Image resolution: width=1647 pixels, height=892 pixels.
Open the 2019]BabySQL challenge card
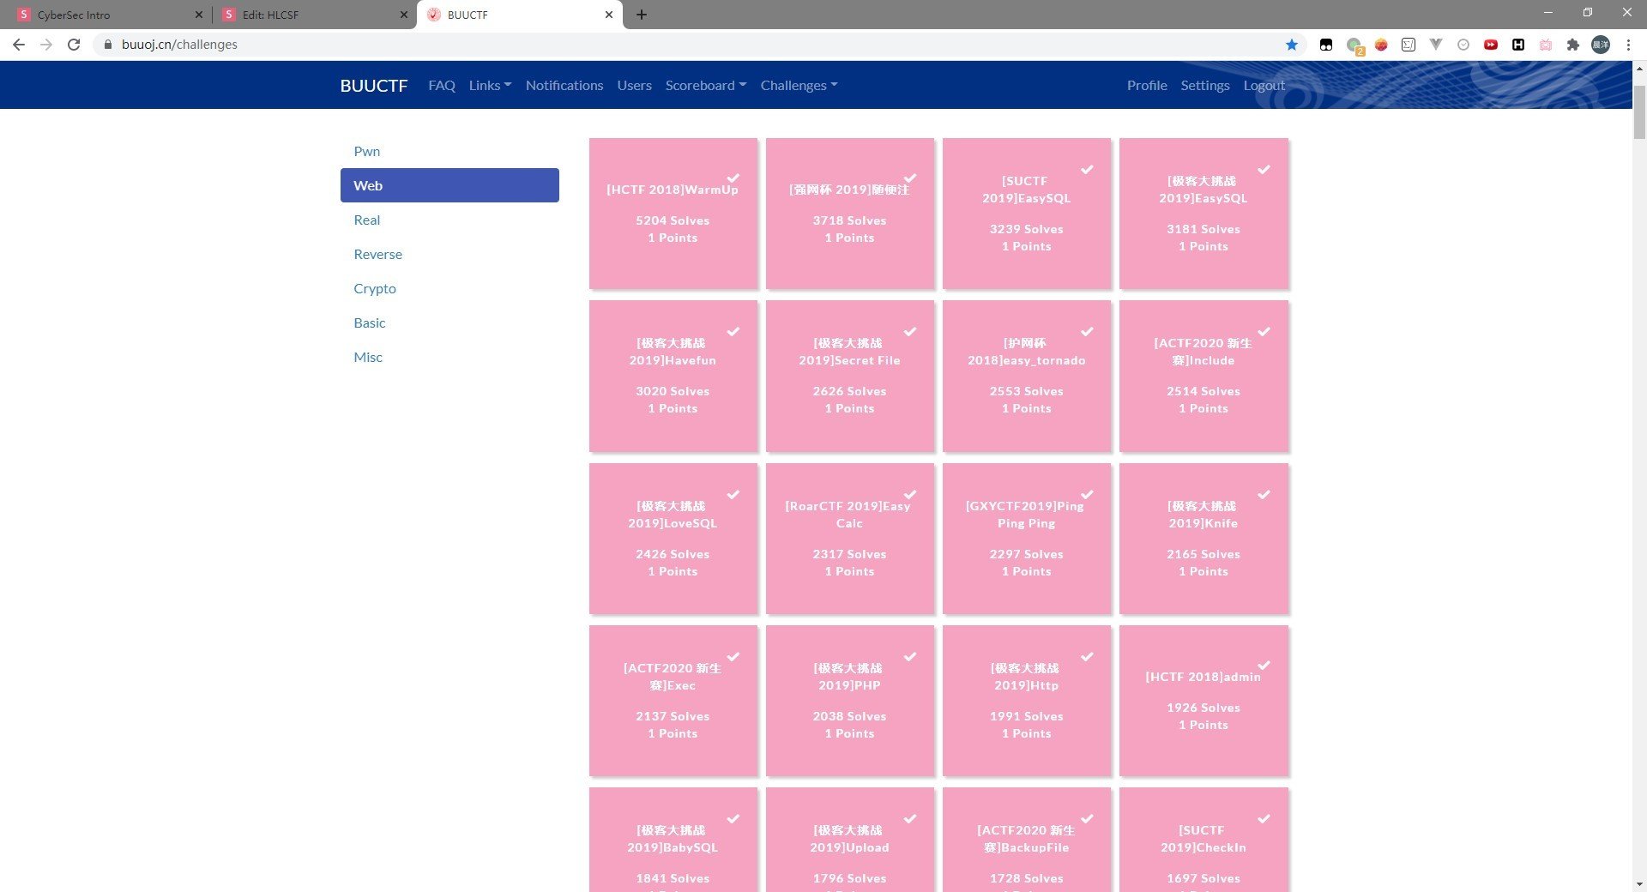pyautogui.click(x=673, y=840)
